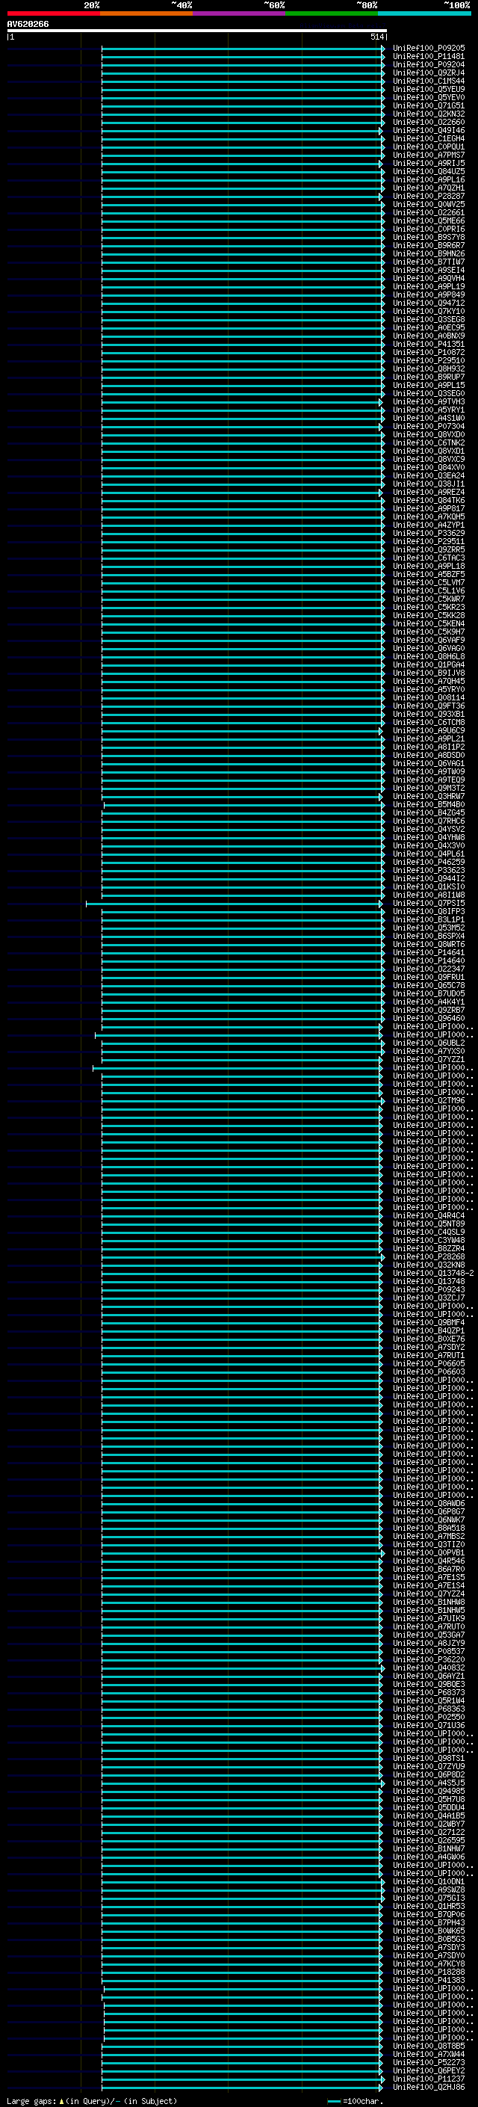Click the alignment bar for UniRef100_P09205

243,49
